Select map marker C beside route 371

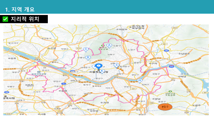click(x=86, y=50)
